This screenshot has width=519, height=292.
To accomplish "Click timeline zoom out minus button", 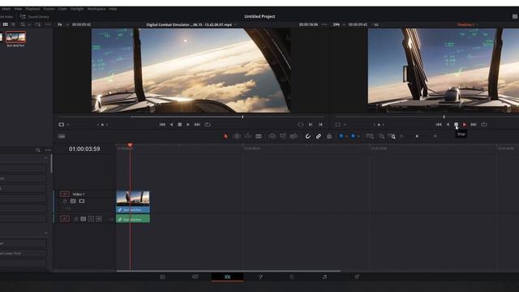I will click(401, 136).
